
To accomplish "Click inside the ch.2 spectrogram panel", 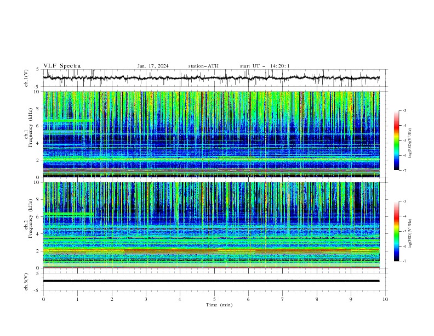I will click(x=212, y=225).
